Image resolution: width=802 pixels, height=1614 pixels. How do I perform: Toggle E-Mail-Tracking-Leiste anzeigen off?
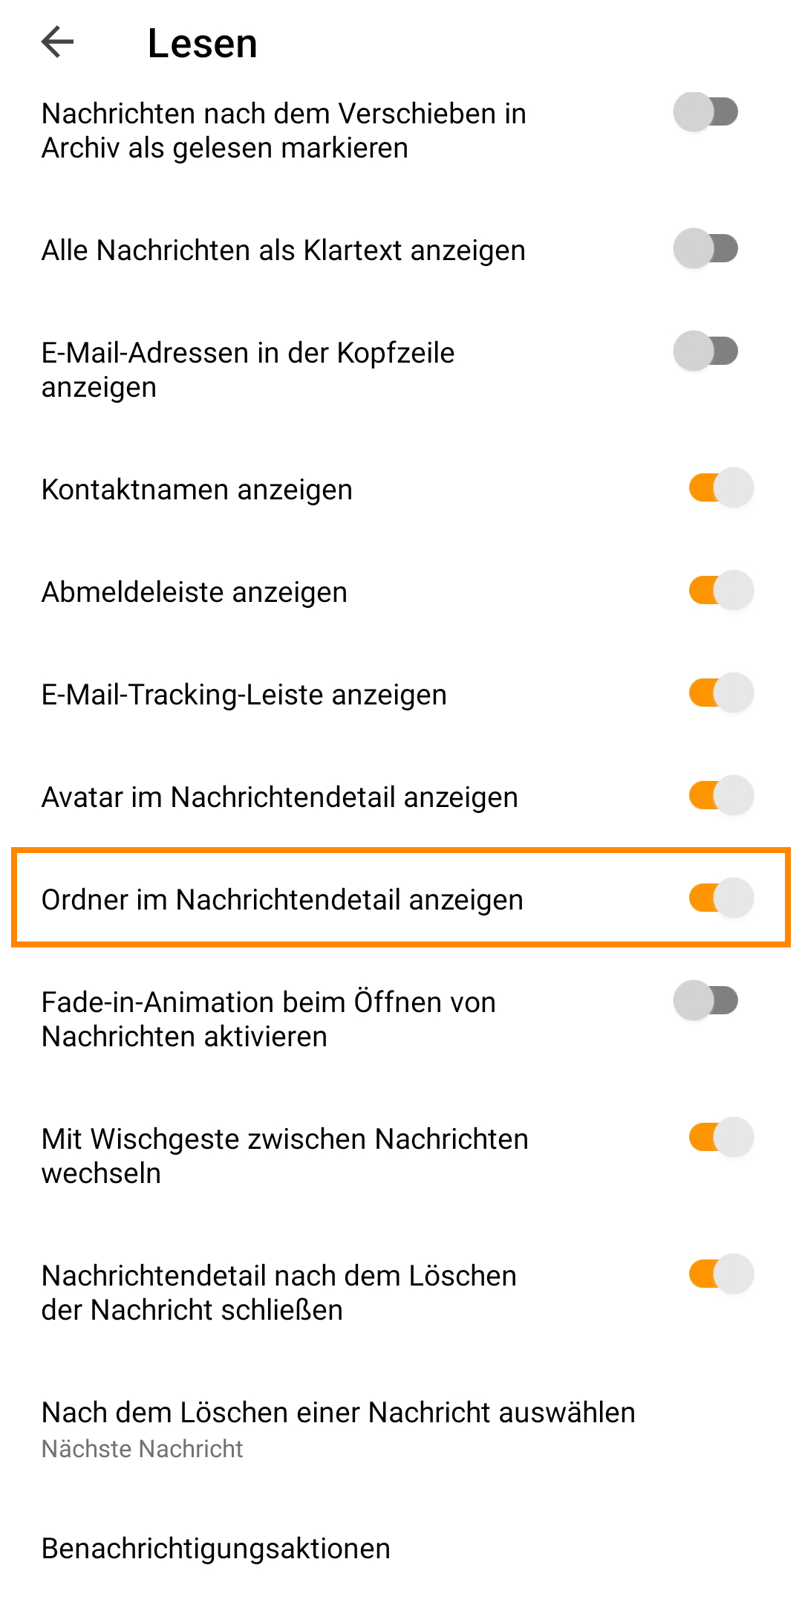coord(720,693)
